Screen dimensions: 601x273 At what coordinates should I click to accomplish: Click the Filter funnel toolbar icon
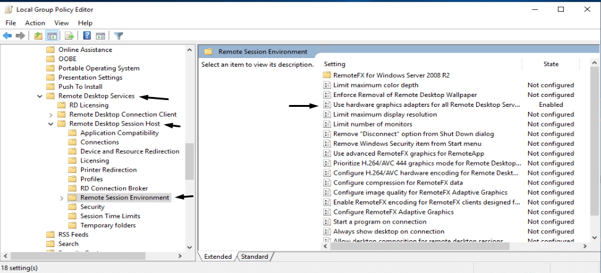click(x=119, y=36)
